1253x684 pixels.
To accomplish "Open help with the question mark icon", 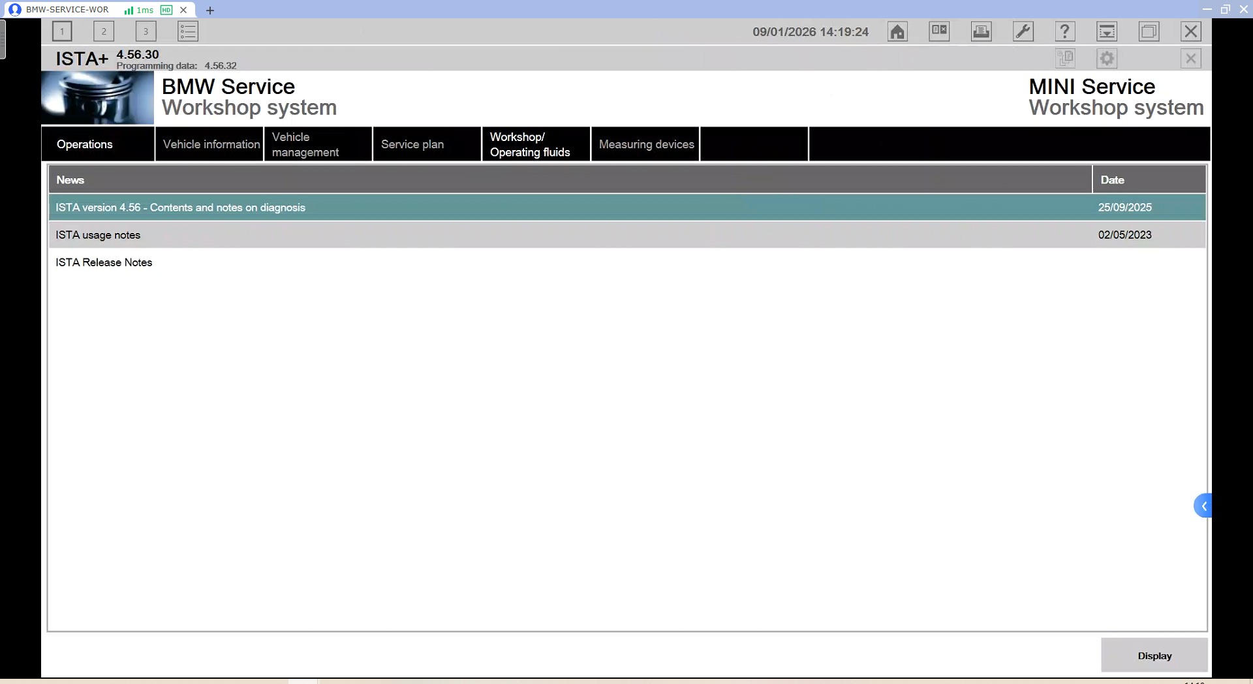I will click(x=1064, y=31).
